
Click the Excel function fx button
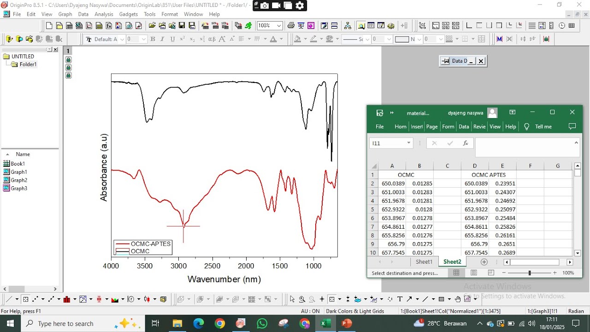[x=466, y=143]
